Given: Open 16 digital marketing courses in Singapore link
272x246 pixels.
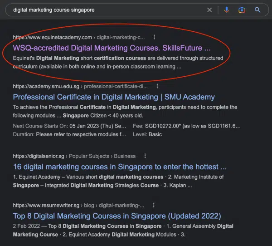Looking at the screenshot, I should coord(120,167).
